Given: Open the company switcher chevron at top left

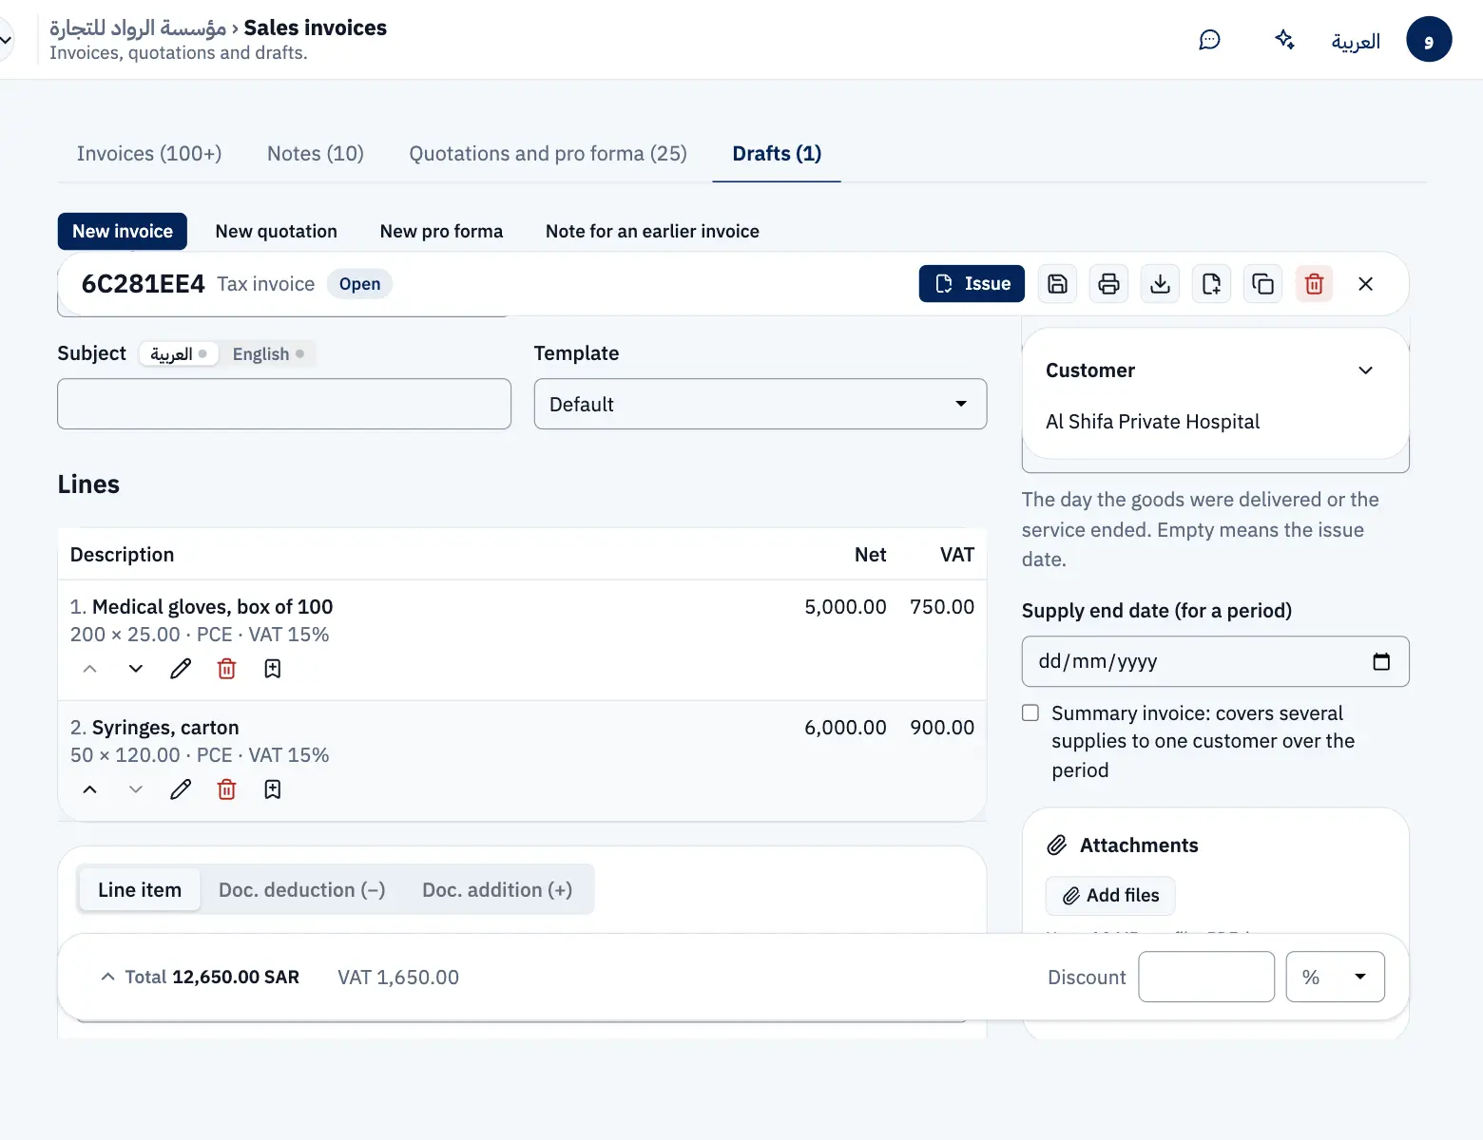Looking at the screenshot, I should pos(6,40).
